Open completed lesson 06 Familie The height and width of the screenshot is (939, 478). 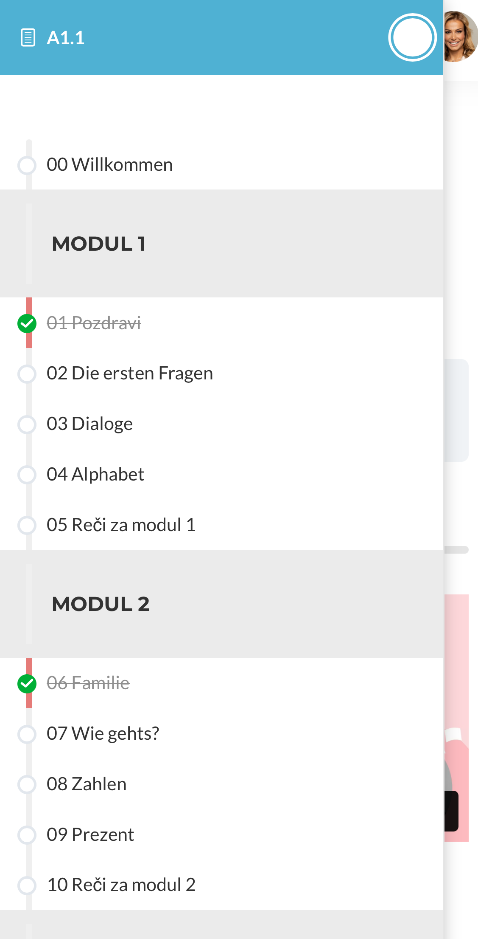point(88,683)
